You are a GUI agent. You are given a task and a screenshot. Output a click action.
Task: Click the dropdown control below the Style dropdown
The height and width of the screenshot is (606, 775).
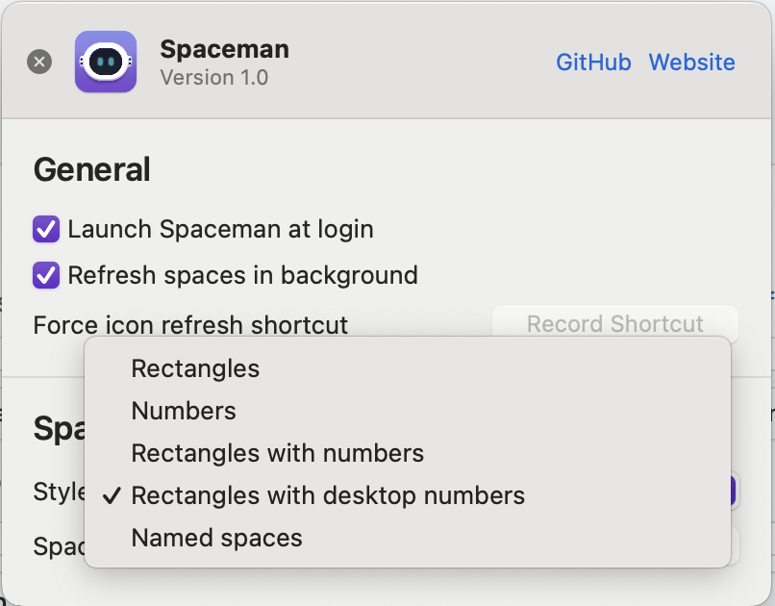(734, 545)
